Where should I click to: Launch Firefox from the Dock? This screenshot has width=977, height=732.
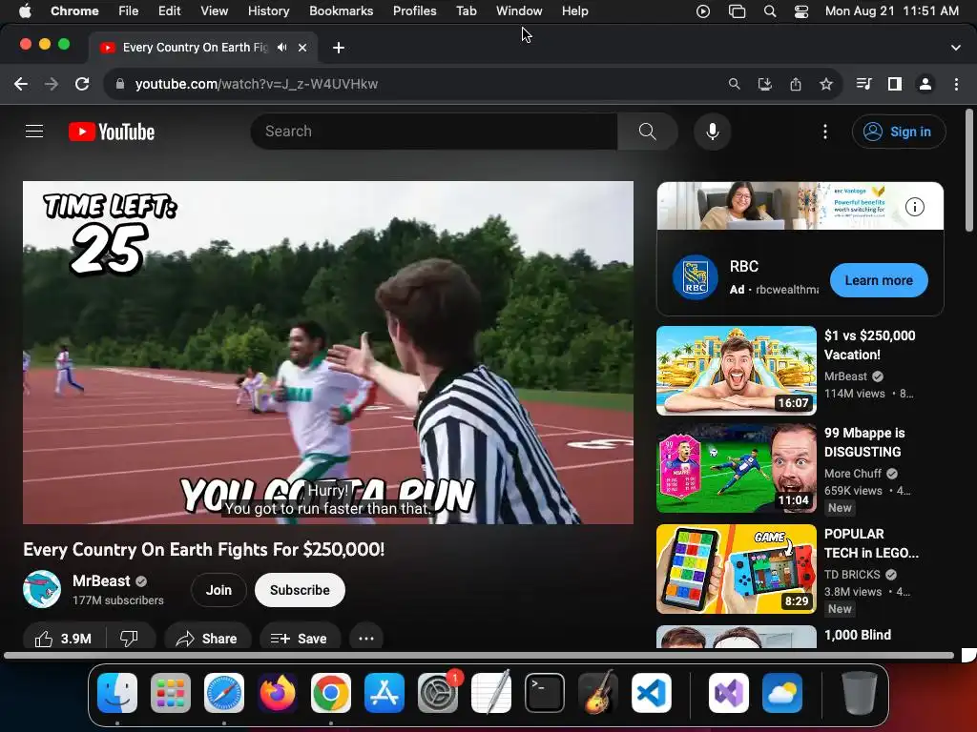coord(278,693)
